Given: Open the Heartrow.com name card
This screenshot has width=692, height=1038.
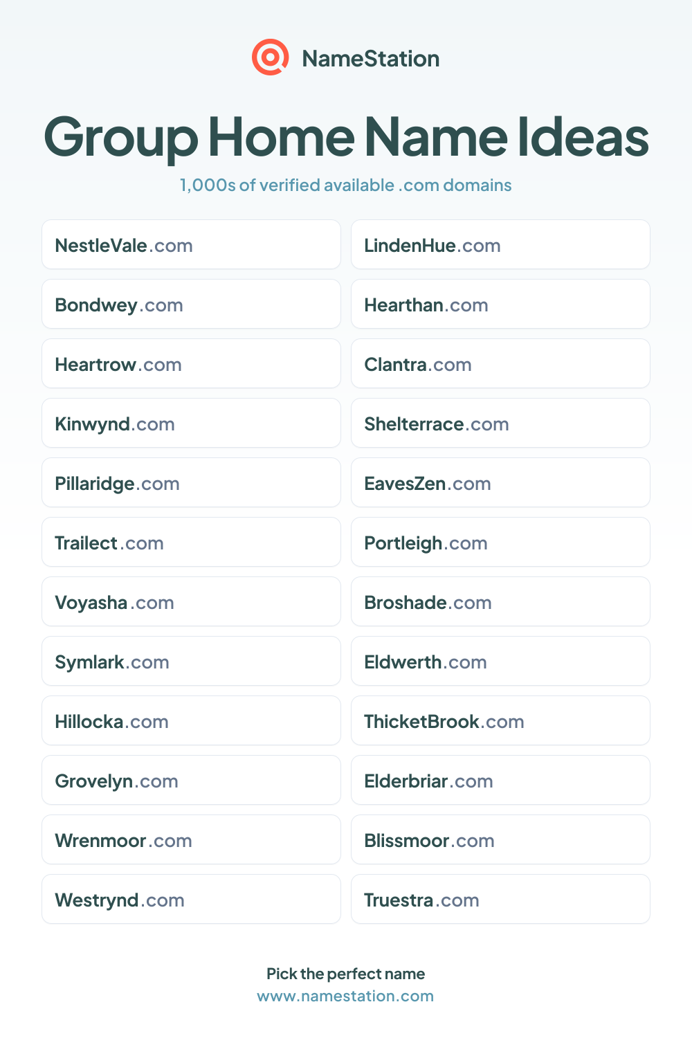Looking at the screenshot, I should click(x=191, y=363).
